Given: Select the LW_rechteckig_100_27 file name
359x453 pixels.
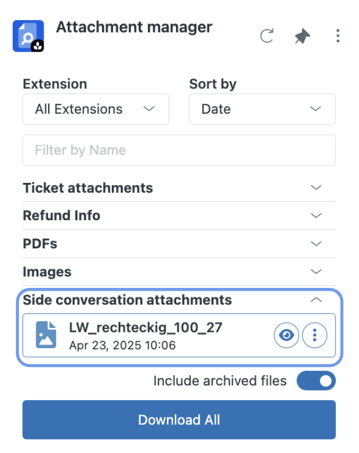Looking at the screenshot, I should click(146, 327).
